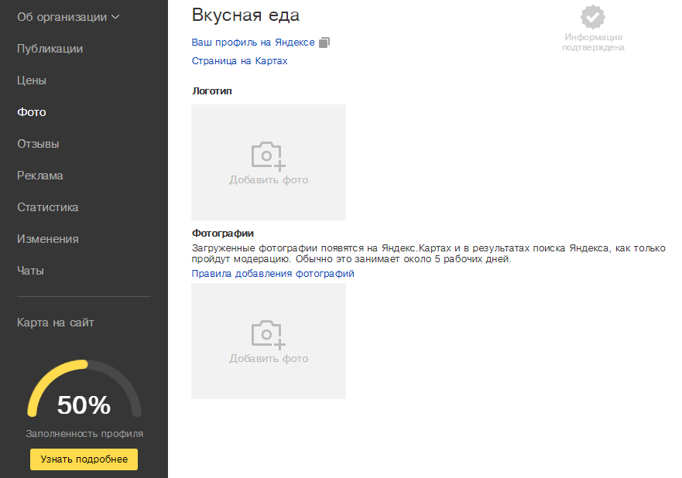Click camera icon under Логотип
The height and width of the screenshot is (478, 682).
268,155
